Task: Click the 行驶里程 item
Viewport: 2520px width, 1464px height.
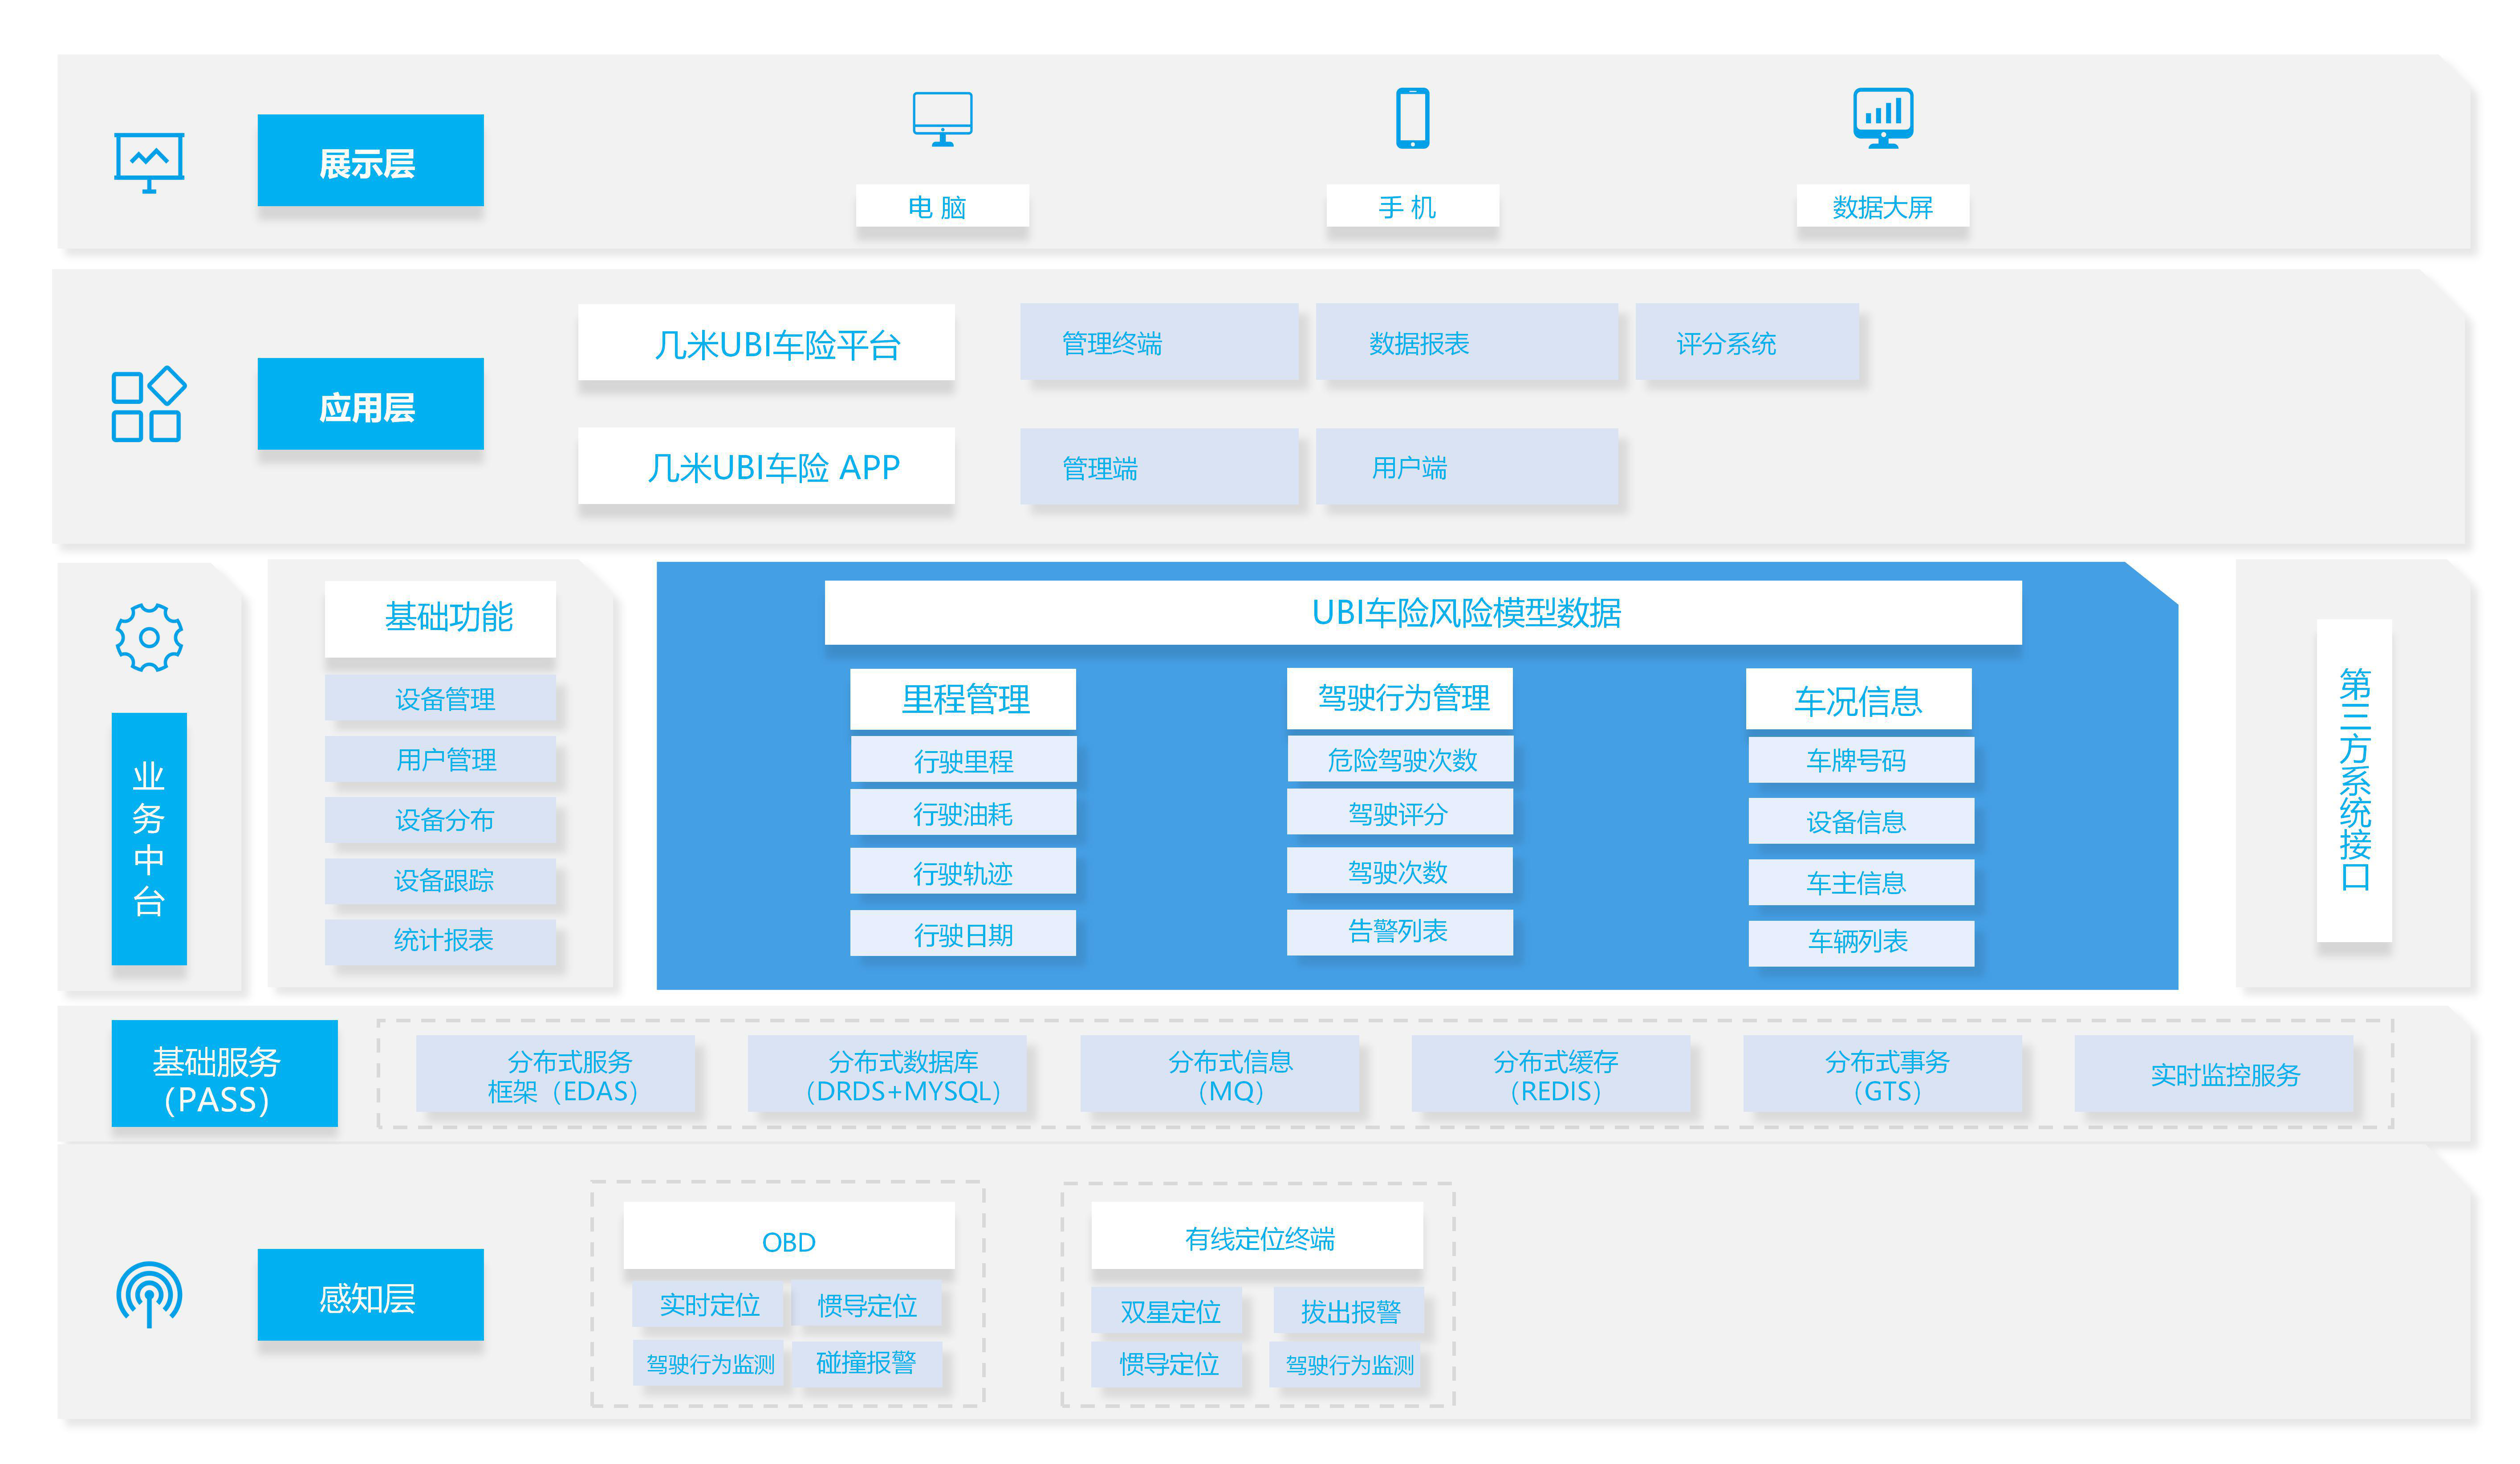Action: (x=963, y=759)
